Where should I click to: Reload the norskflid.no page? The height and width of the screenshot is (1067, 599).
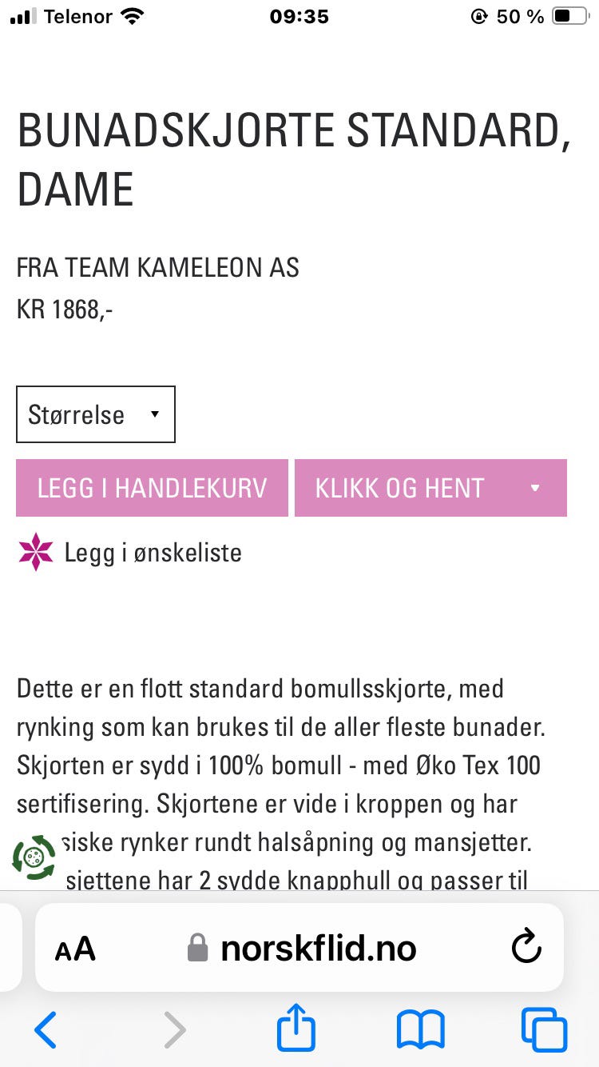pos(526,948)
